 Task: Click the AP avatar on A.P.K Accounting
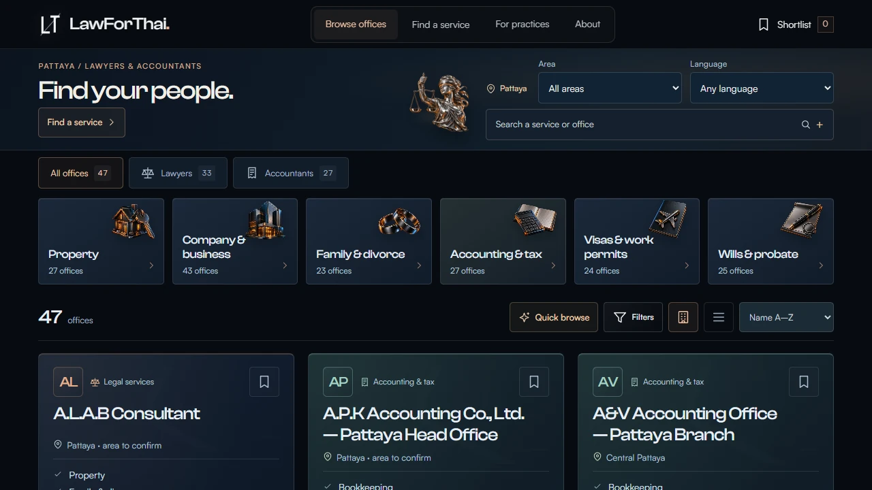tap(338, 382)
